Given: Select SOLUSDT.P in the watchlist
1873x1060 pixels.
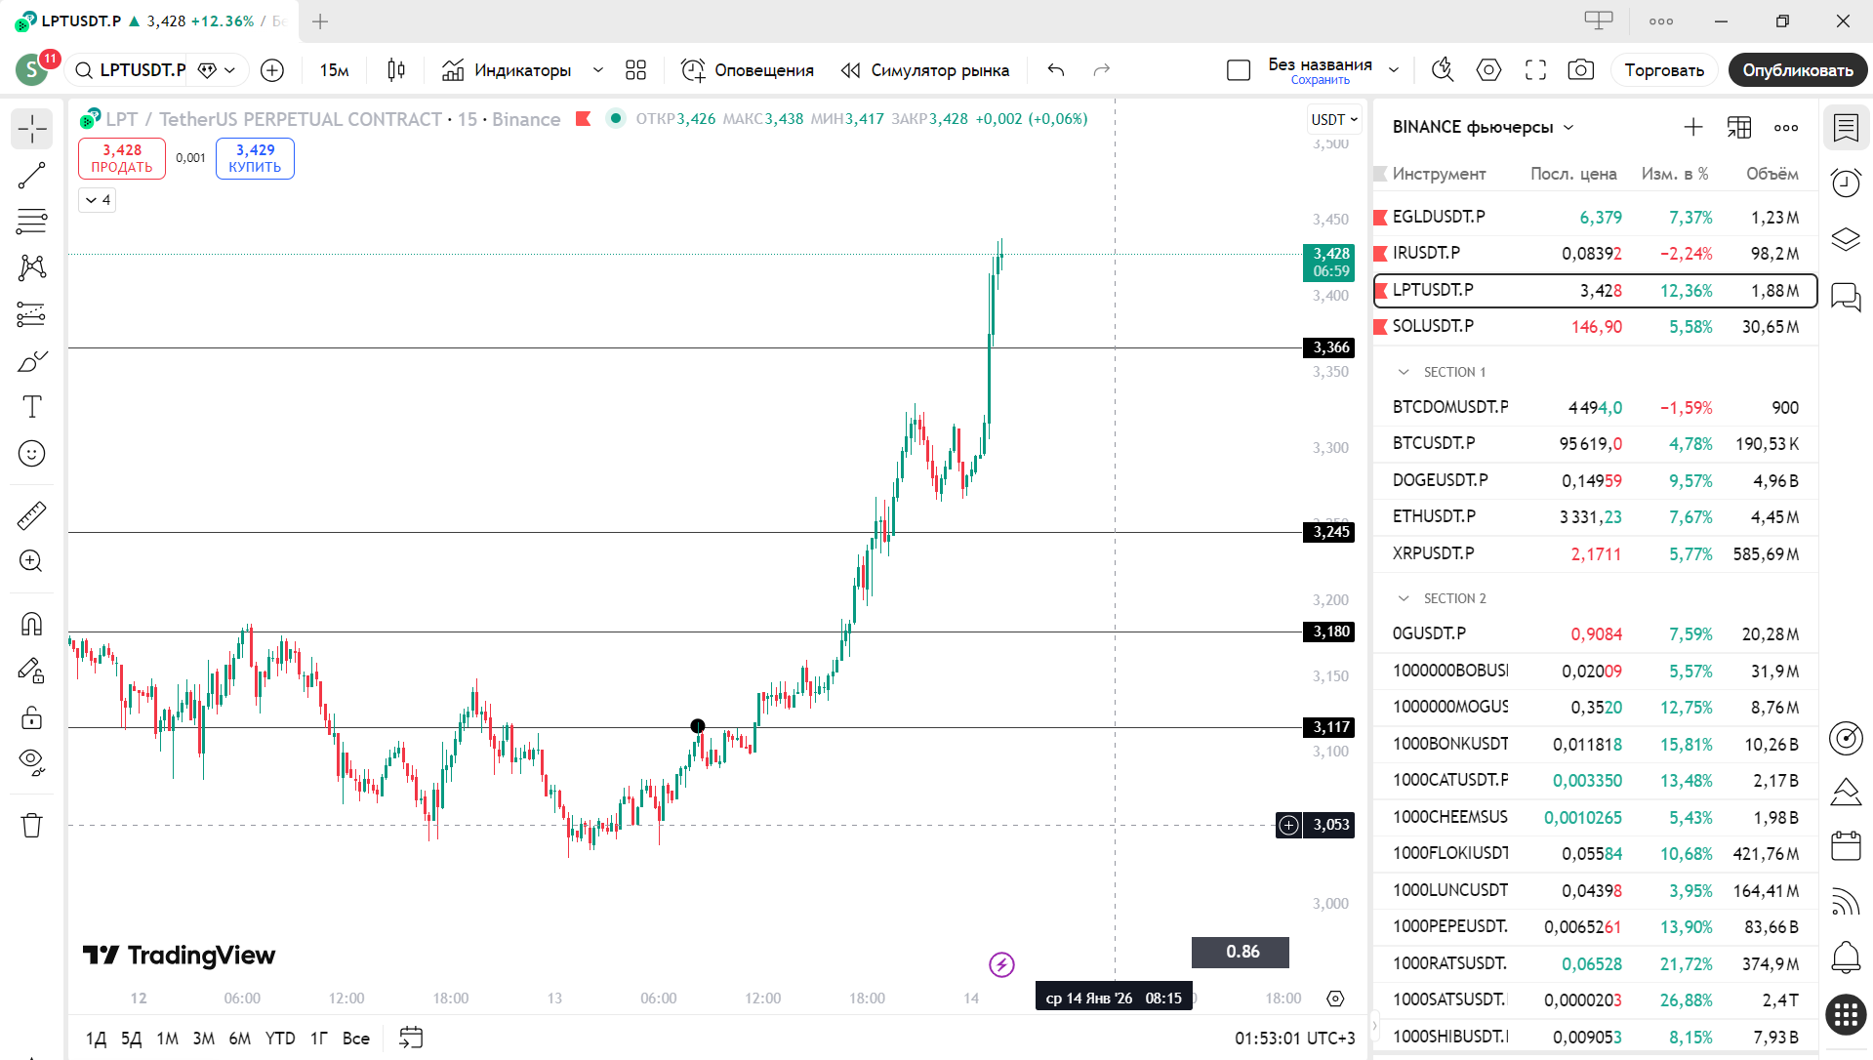Looking at the screenshot, I should click(x=1433, y=326).
